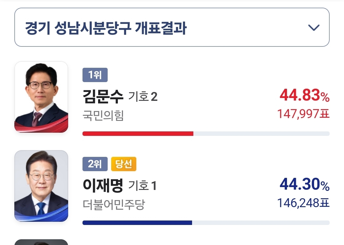The image size is (344, 245).
Task: Click the 44.30% percentage figure
Action: pyautogui.click(x=305, y=184)
